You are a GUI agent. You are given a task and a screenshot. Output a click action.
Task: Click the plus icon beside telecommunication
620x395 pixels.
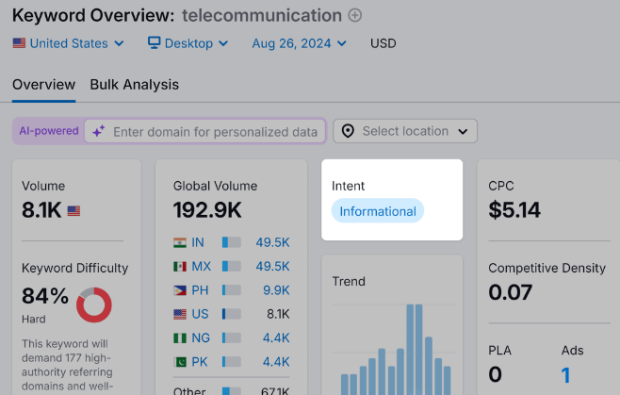(x=355, y=15)
